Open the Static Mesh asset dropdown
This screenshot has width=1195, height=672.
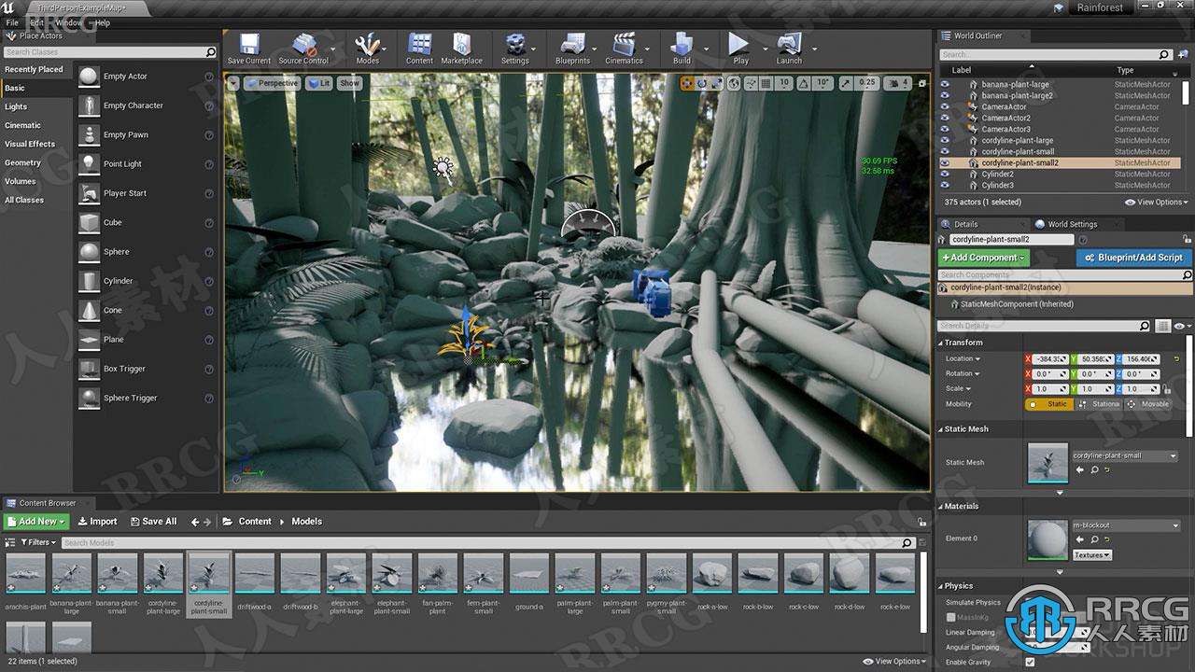point(1126,455)
